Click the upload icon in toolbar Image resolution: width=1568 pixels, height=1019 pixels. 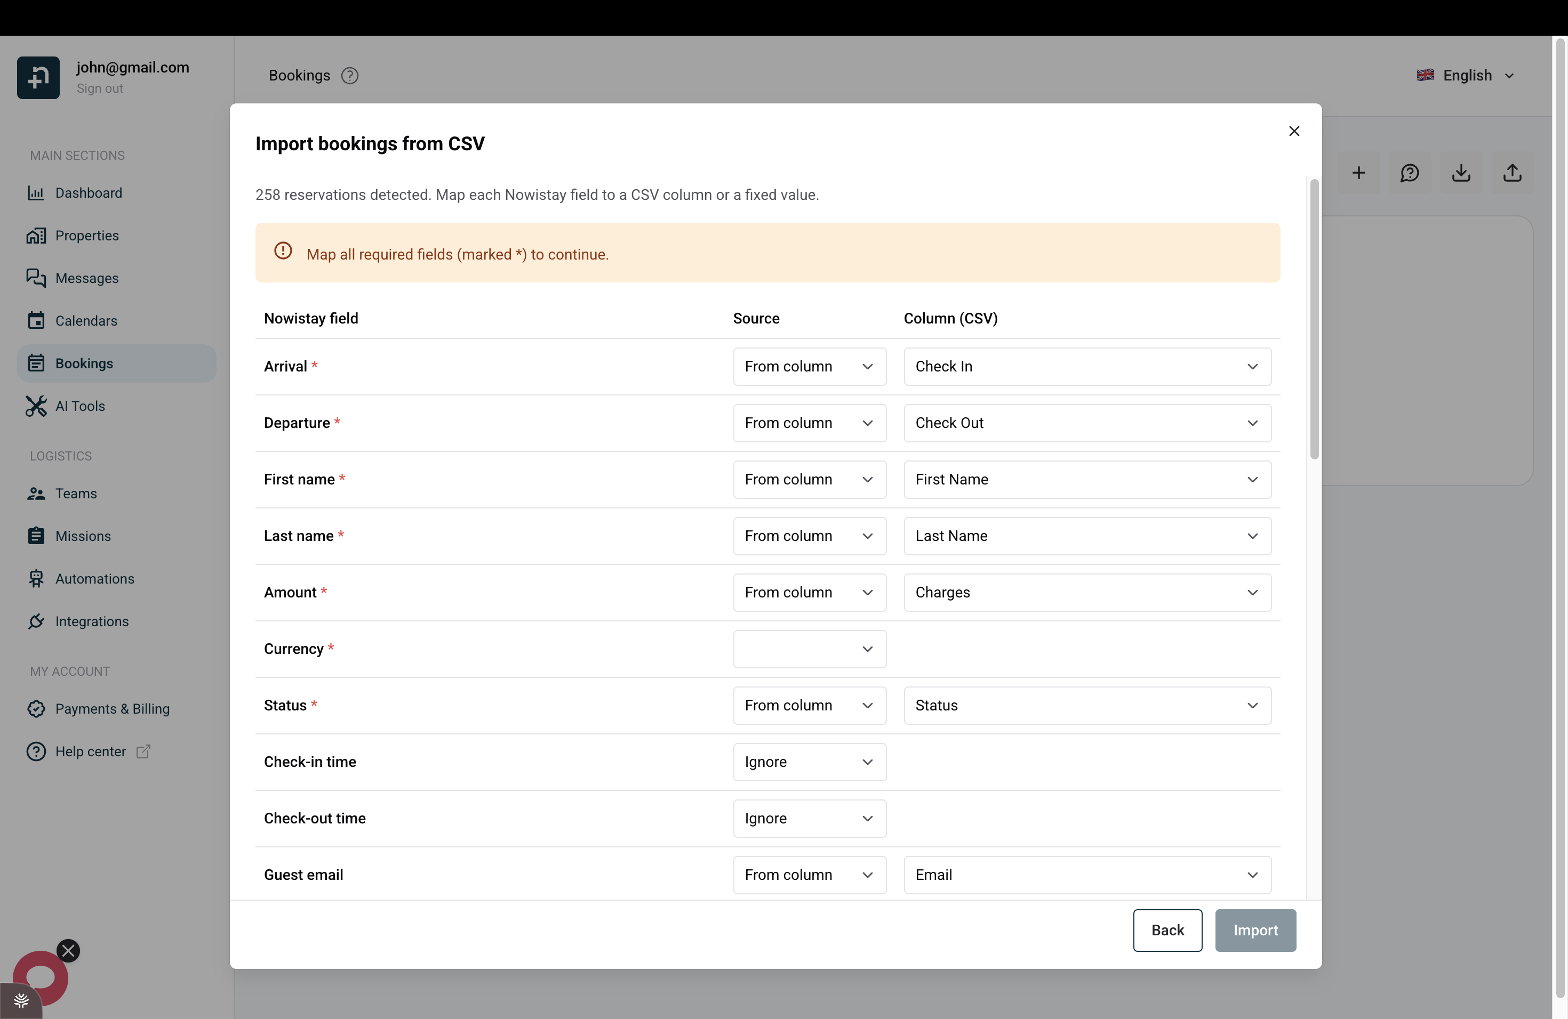pos(1512,173)
